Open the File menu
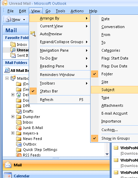The height and width of the screenshot is (178, 138). [x=11, y=11]
